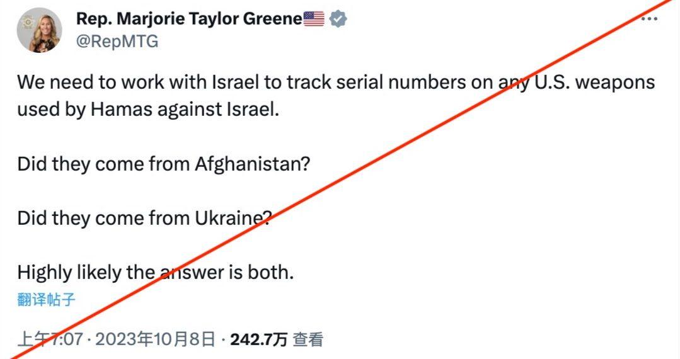The image size is (680, 359).
Task: Open the Rep. Marjorie Taylor Greene display name
Action: tap(189, 19)
